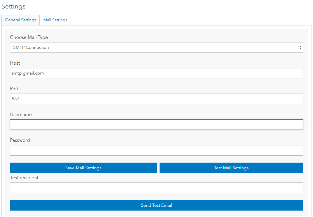
Task: Click the Host input field
Action: coord(156,73)
